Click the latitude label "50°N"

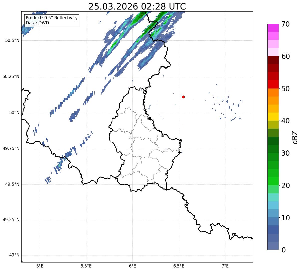[14, 113]
